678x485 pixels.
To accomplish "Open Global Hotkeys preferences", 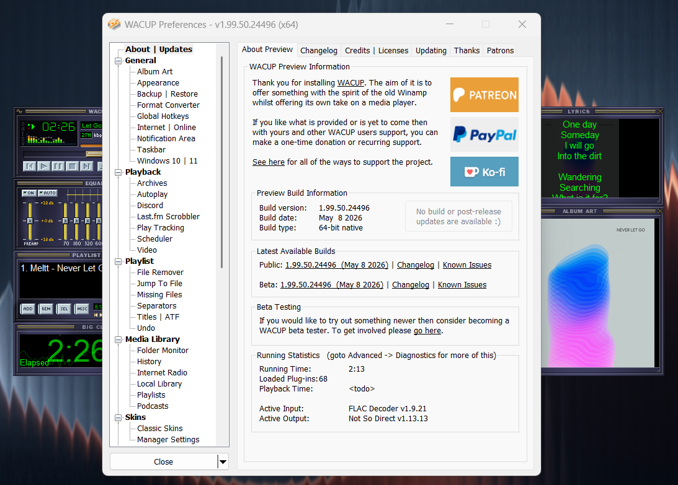I will pos(163,116).
